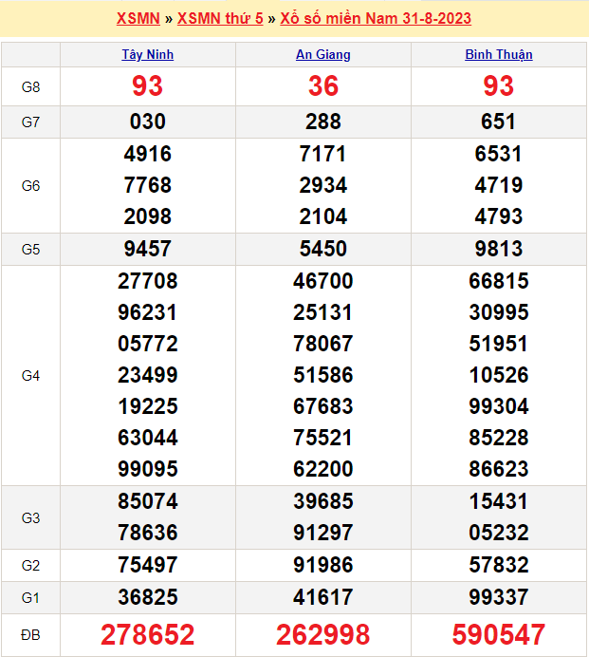This screenshot has width=589, height=657.
Task: Open the XSMN breadcrumb link
Action: point(138,19)
